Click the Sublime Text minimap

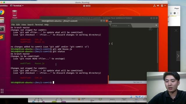tap(151, 29)
